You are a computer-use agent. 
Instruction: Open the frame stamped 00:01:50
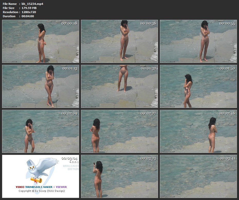tap(198, 86)
